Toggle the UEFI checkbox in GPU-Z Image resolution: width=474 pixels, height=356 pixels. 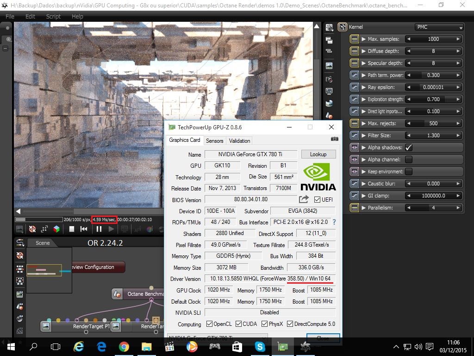(317, 199)
